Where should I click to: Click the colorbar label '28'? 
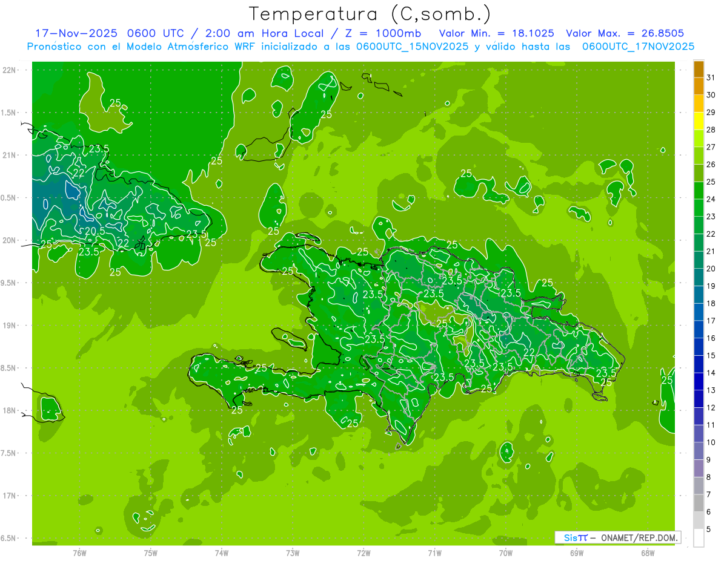(711, 130)
